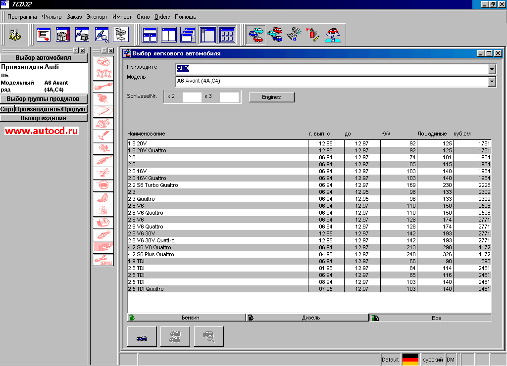Image resolution: width=507 pixels, height=366 pixels.
Task: Click the blue car button below the table
Action: tap(142, 336)
